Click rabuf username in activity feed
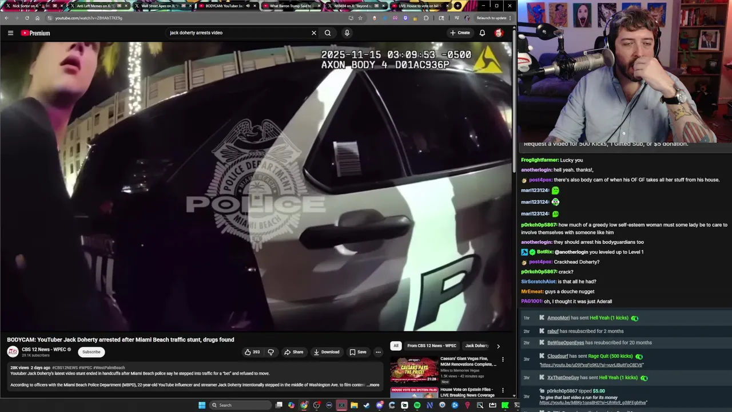732x412 pixels. pos(552,331)
